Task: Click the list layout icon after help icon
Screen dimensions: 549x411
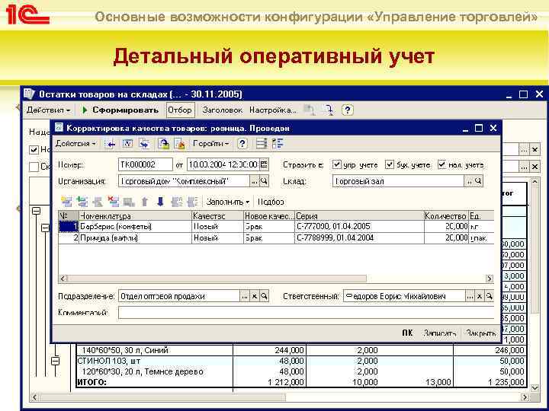Action: (x=262, y=144)
